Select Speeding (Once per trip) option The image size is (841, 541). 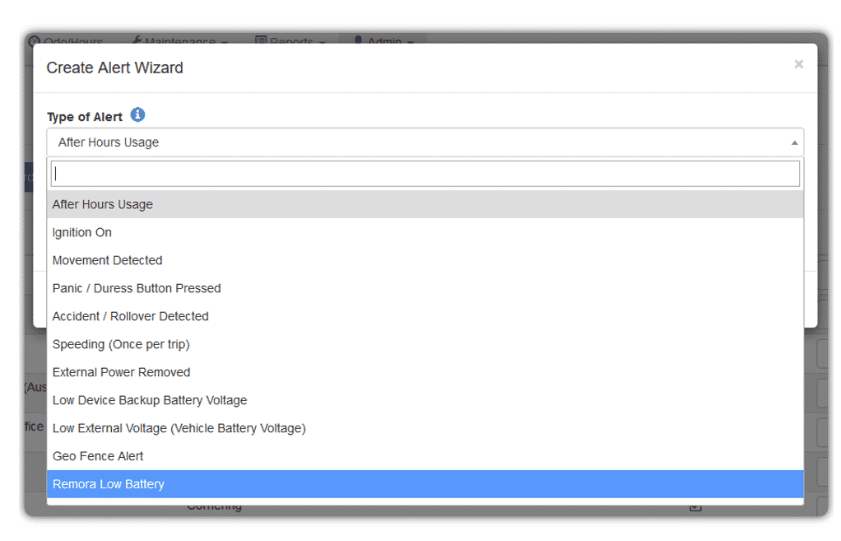coord(121,344)
